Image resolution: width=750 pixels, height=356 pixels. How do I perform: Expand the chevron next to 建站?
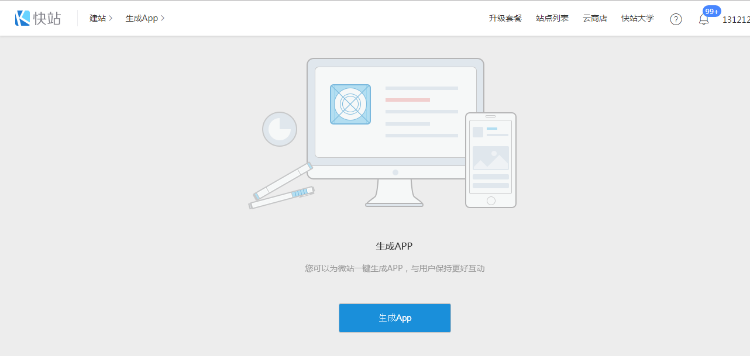(111, 19)
